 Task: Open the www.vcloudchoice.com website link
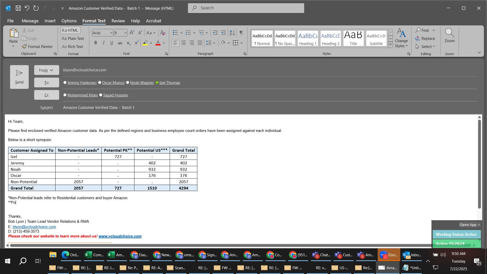click(120, 236)
